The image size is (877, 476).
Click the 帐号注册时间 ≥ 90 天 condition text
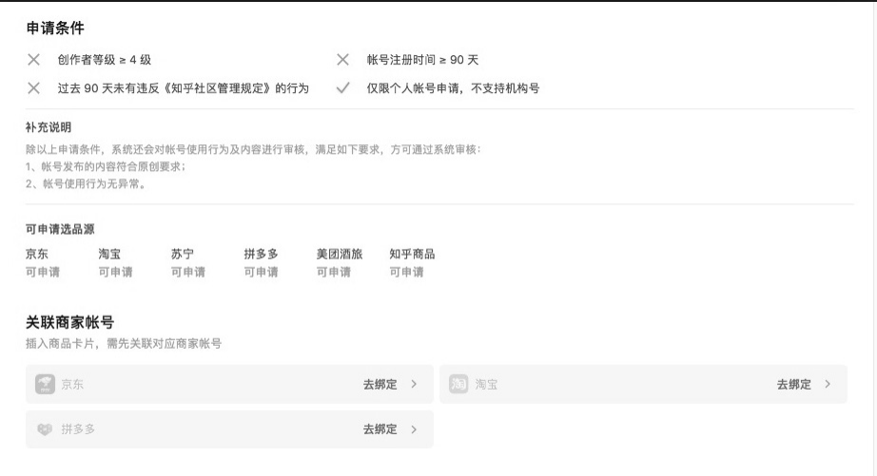point(422,60)
